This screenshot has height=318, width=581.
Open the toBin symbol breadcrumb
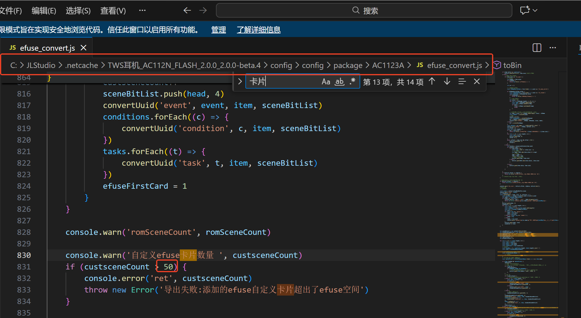coord(512,65)
